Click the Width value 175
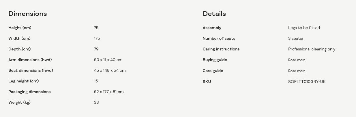356x117 pixels. click(97, 39)
